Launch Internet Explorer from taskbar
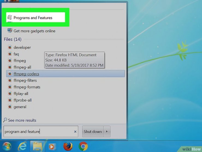Image resolution: width=202 pixels, height=152 pixels. click(22, 146)
